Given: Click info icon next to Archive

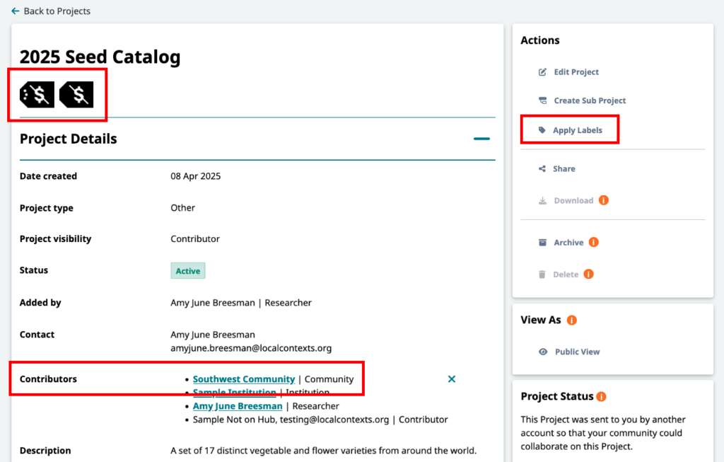Looking at the screenshot, I should 594,242.
